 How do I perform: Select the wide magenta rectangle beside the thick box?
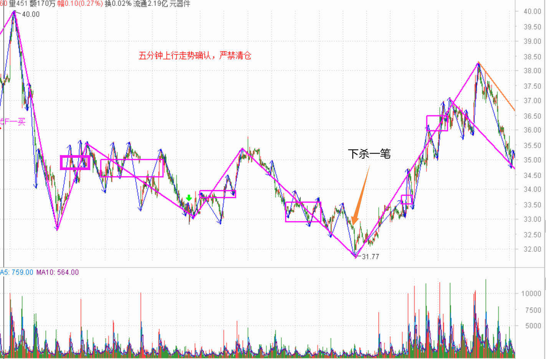(132, 168)
